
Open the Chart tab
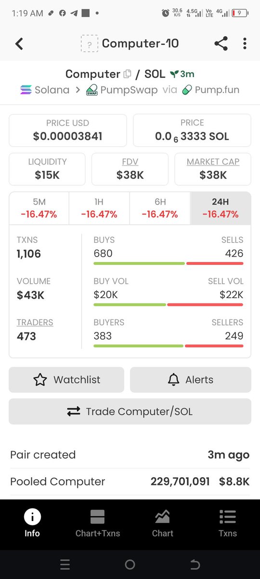pos(163,524)
